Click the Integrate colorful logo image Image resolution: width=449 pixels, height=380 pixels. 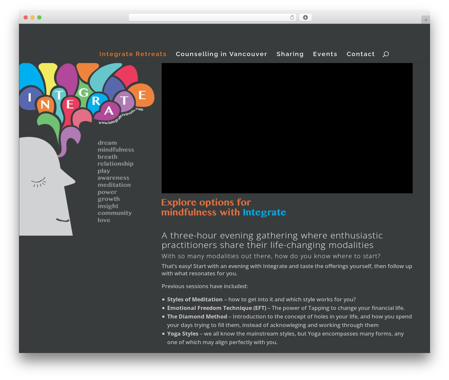pyautogui.click(x=87, y=149)
